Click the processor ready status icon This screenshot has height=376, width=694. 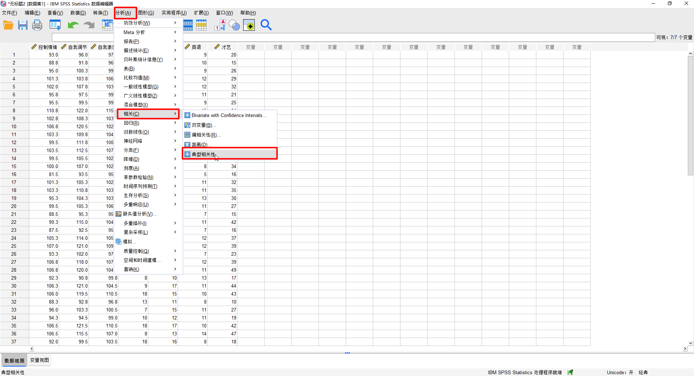coord(570,372)
